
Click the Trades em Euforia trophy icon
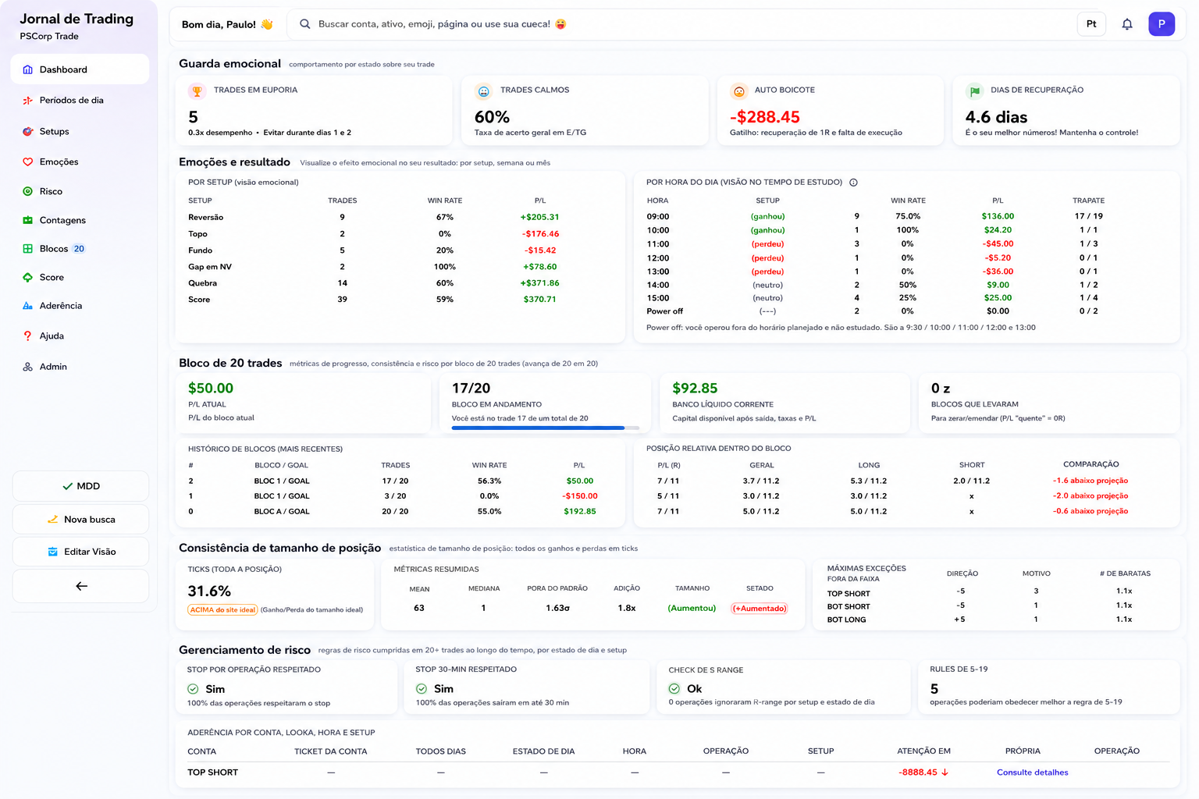point(197,91)
